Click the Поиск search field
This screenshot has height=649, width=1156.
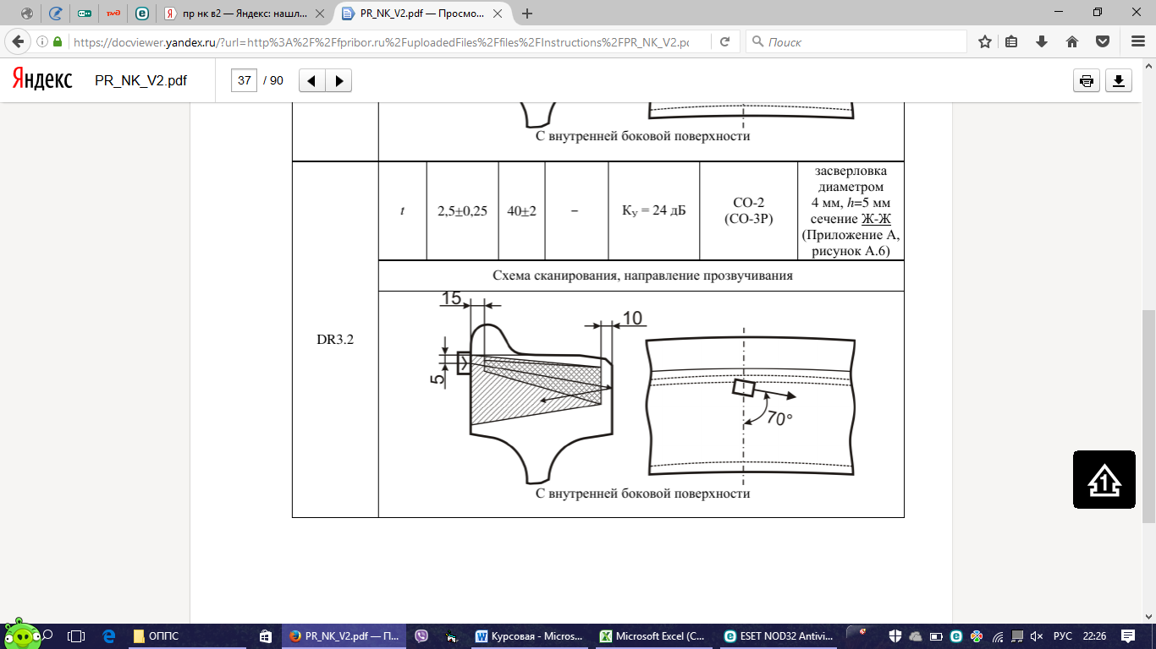coord(856,41)
